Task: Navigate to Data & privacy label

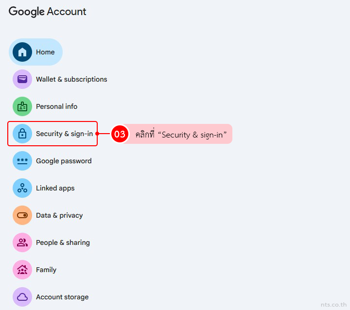Action: pos(59,215)
